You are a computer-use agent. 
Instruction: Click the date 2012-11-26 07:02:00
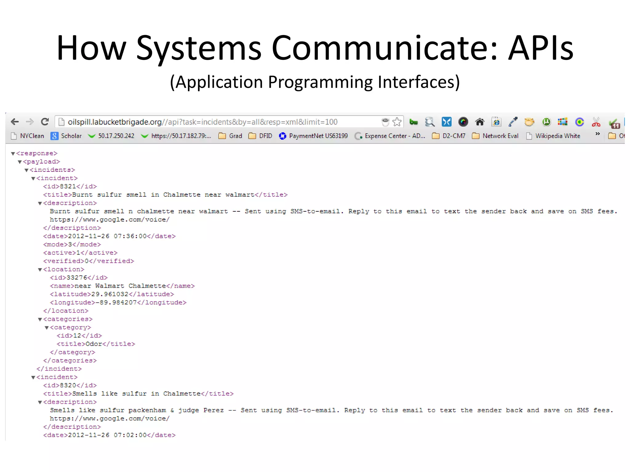(x=107, y=435)
